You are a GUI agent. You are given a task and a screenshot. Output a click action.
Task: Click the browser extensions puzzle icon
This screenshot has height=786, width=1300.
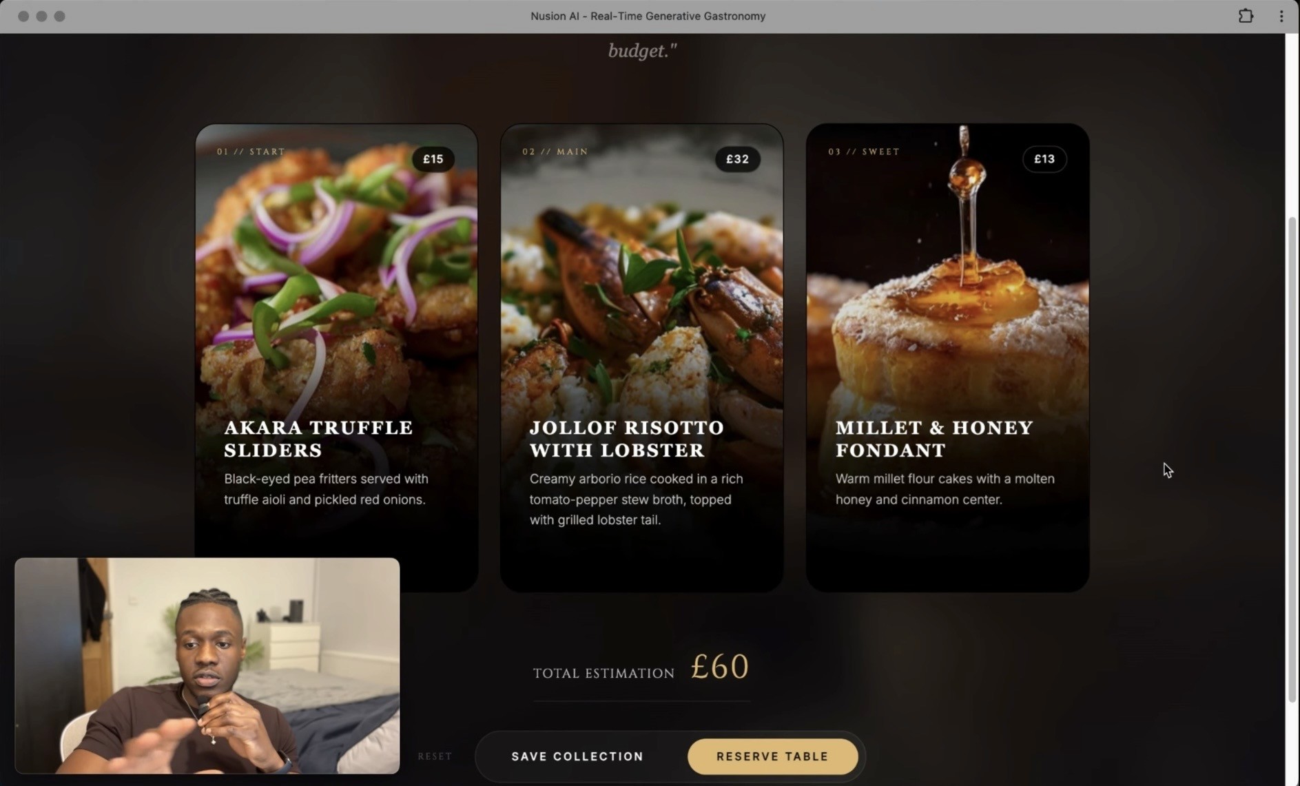click(1246, 16)
